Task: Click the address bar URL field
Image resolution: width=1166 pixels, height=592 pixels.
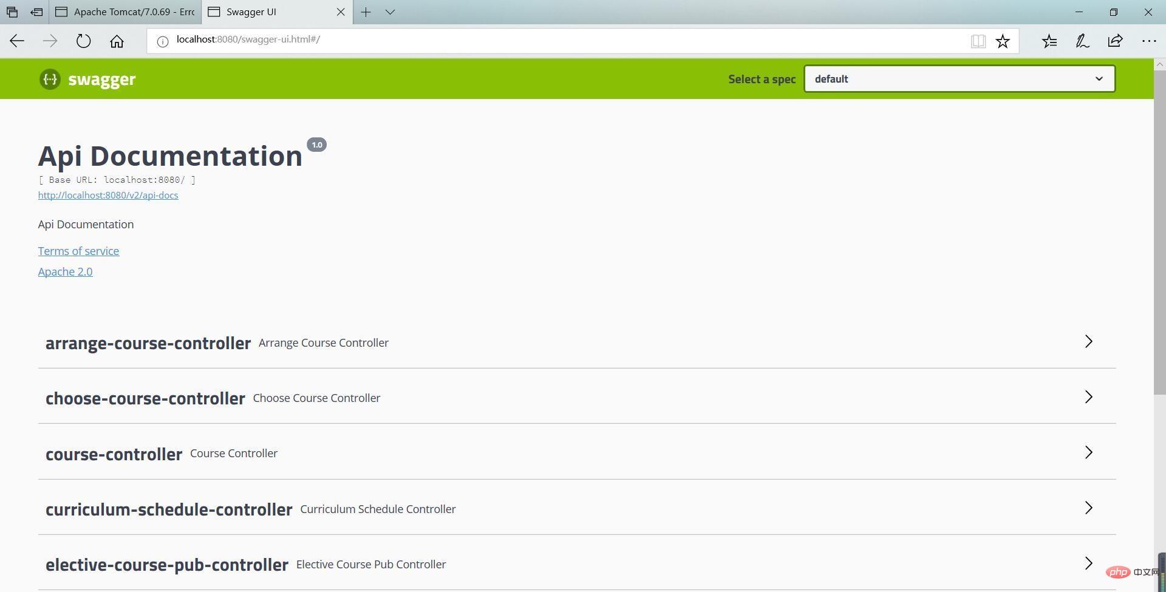Action: [547, 40]
